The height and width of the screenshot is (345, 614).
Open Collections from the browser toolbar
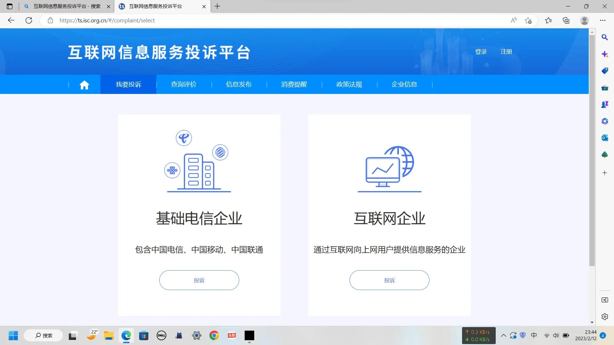(x=566, y=20)
